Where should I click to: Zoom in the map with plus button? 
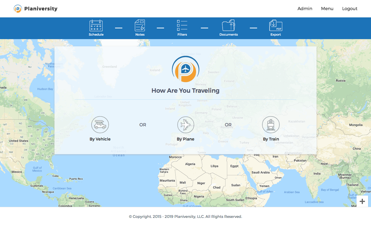pos(362,201)
